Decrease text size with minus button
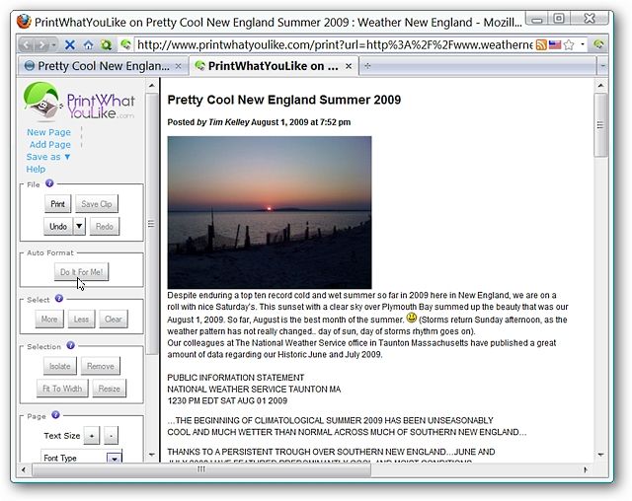Viewport: 632px width, 501px height. tap(111, 436)
